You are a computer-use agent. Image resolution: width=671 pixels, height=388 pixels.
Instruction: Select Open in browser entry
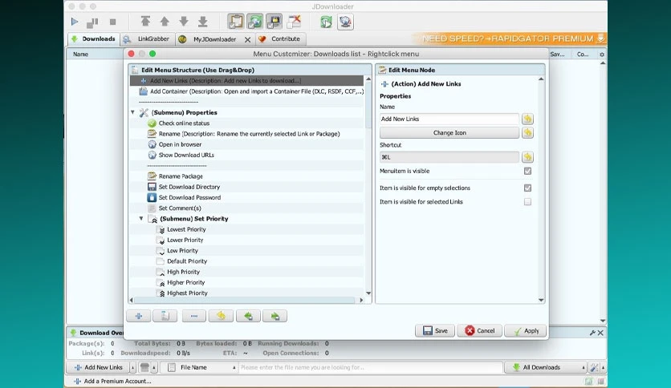click(x=180, y=144)
